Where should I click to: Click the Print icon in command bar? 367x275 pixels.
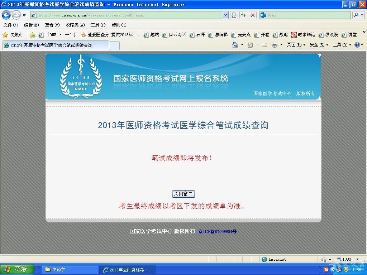[275, 45]
